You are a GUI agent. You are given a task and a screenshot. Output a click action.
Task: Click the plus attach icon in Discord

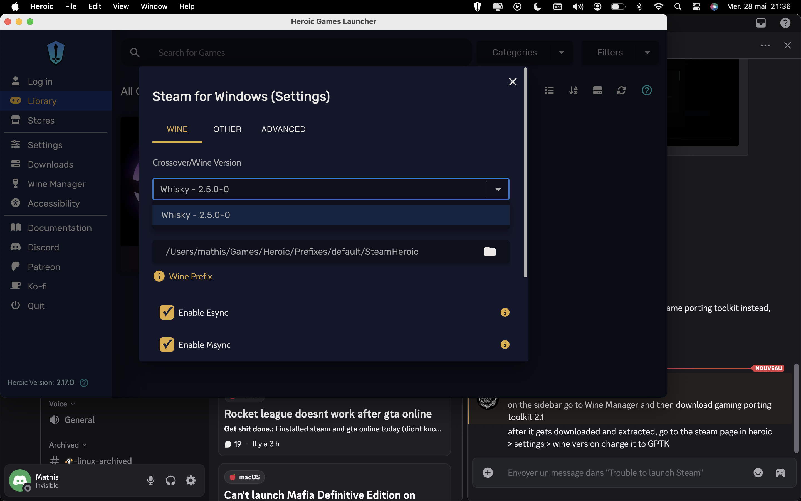point(488,473)
